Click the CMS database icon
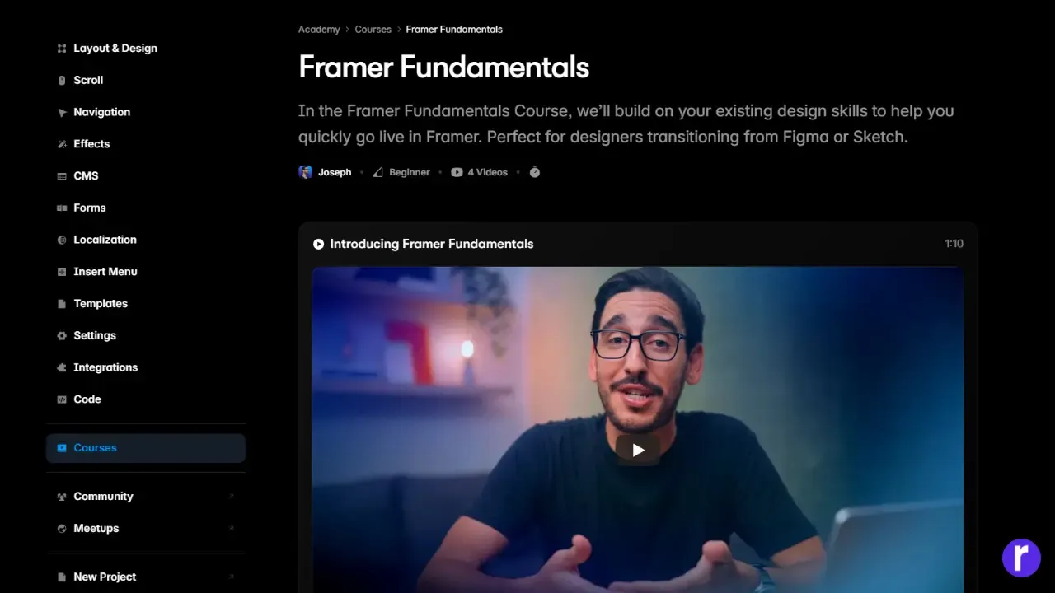1055x593 pixels. pos(62,176)
